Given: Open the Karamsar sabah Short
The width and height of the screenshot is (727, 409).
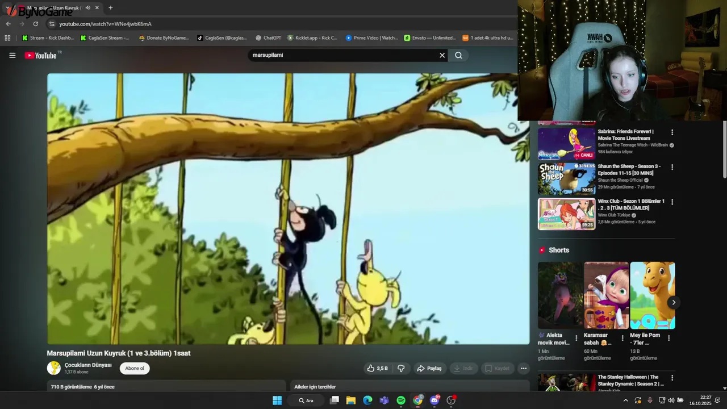Looking at the screenshot, I should 606,295.
